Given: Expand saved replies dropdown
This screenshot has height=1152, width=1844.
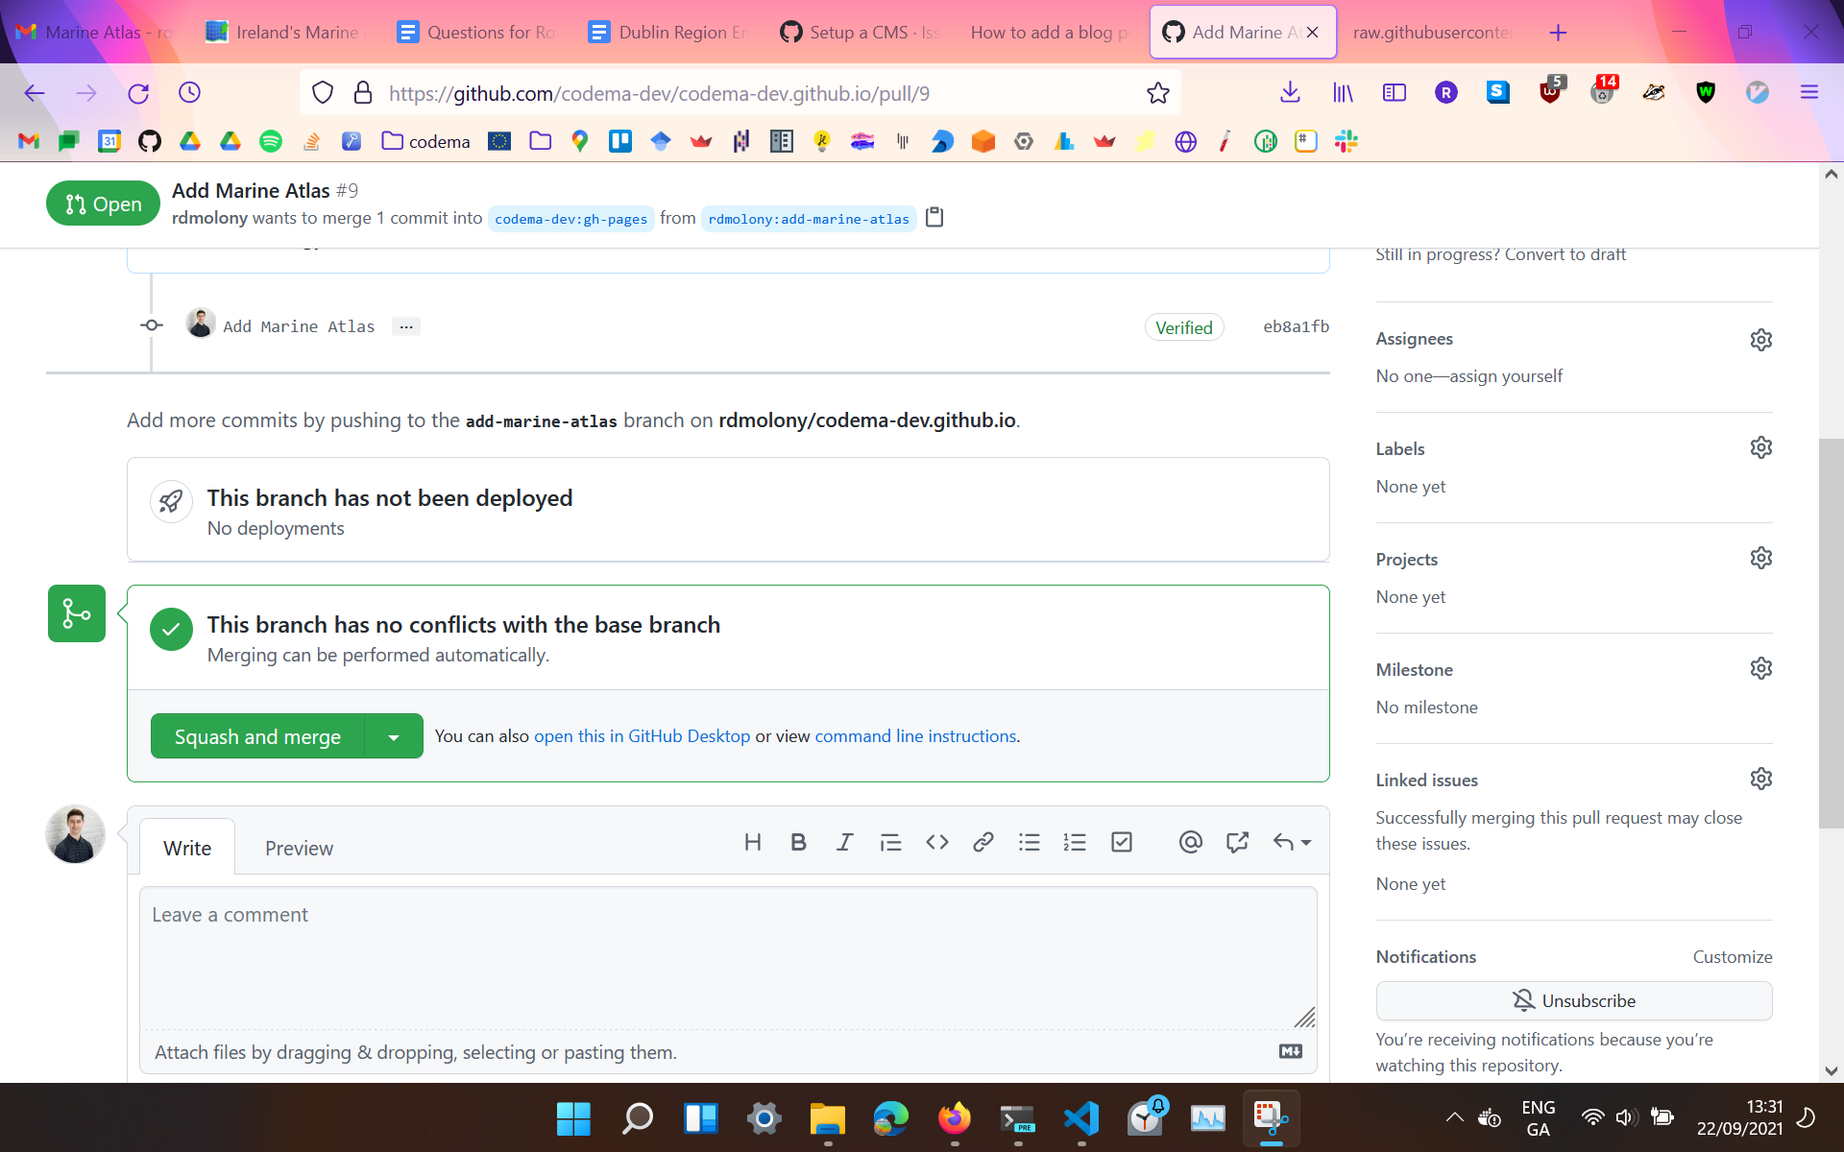Looking at the screenshot, I should coord(1293,842).
